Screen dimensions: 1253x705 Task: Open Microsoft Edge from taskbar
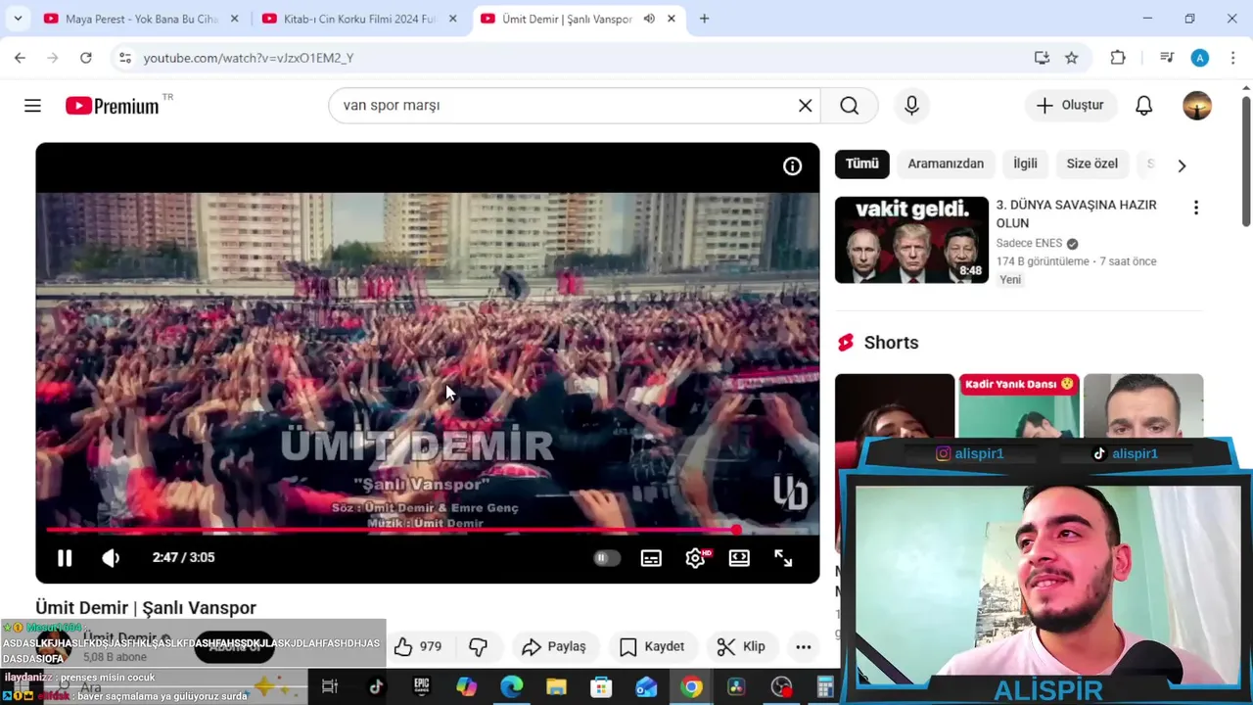coord(512,687)
